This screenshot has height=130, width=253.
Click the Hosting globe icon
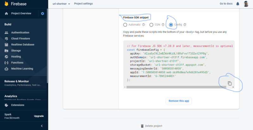point(6,56)
